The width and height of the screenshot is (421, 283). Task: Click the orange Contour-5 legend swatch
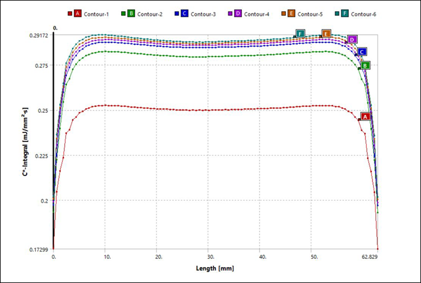(283, 14)
